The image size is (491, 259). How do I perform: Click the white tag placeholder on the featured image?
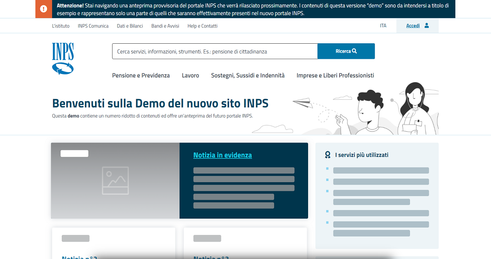tap(74, 154)
